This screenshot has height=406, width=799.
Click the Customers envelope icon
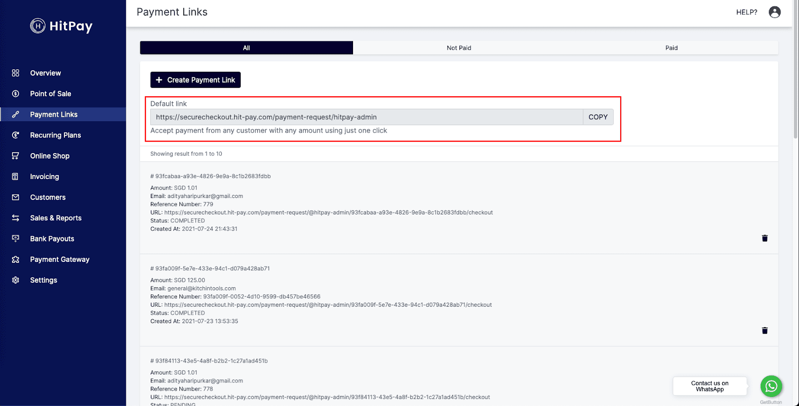click(15, 197)
